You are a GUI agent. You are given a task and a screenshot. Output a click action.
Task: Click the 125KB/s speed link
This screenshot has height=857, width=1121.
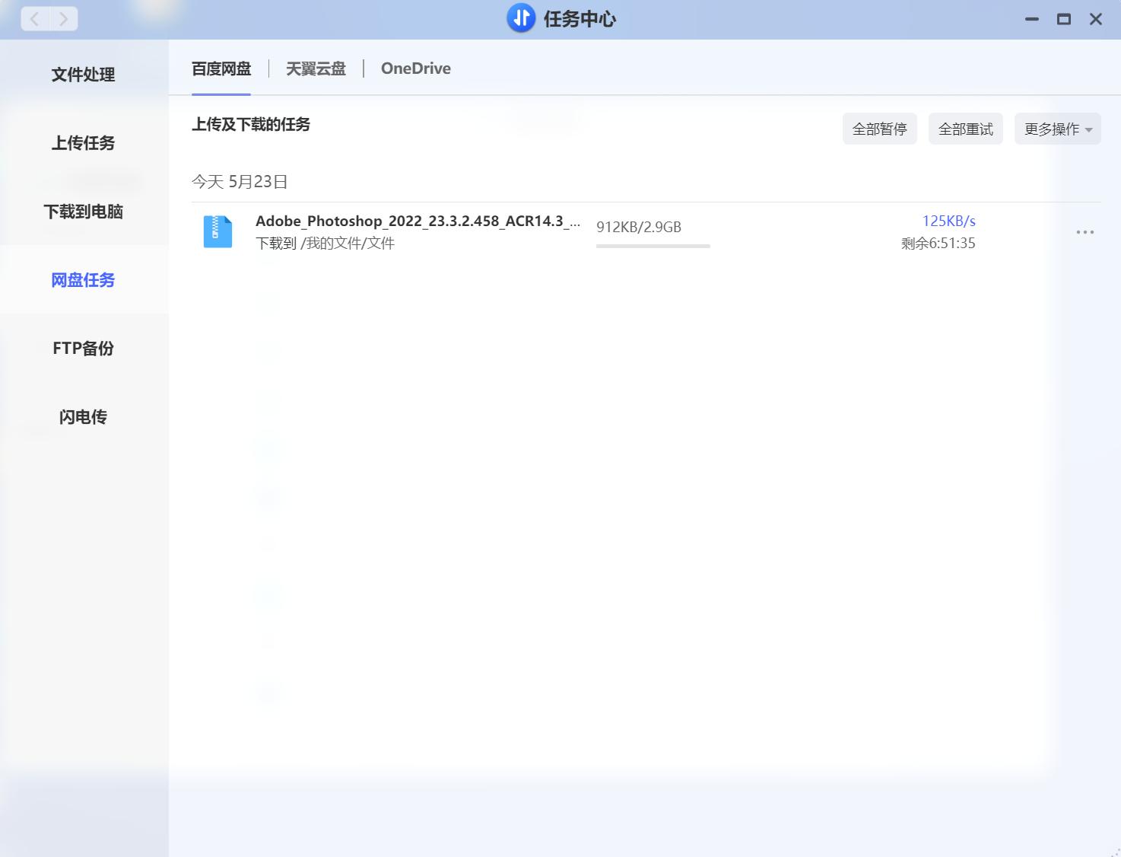pos(949,221)
